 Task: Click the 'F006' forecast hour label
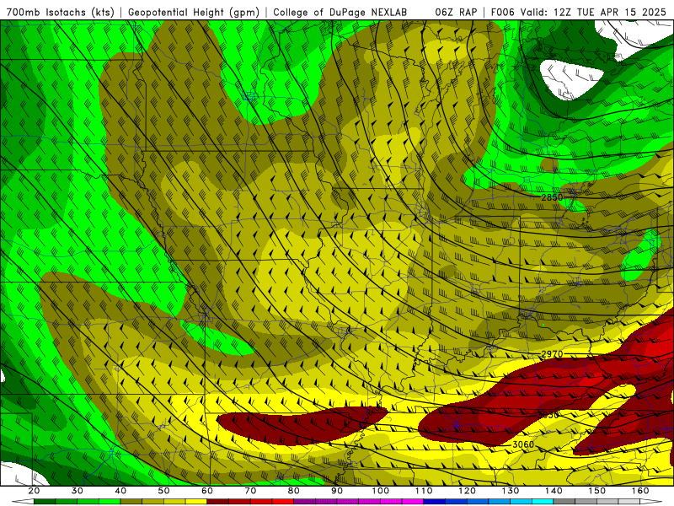[502, 12]
